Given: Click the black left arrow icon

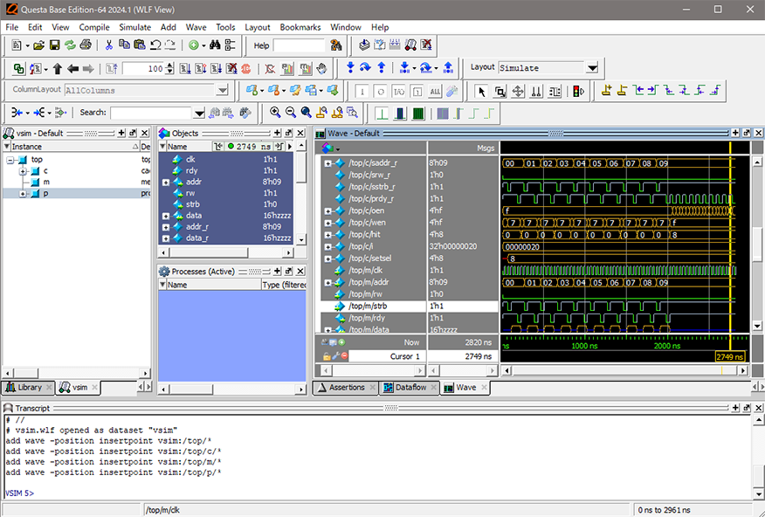Looking at the screenshot, I should click(x=73, y=69).
